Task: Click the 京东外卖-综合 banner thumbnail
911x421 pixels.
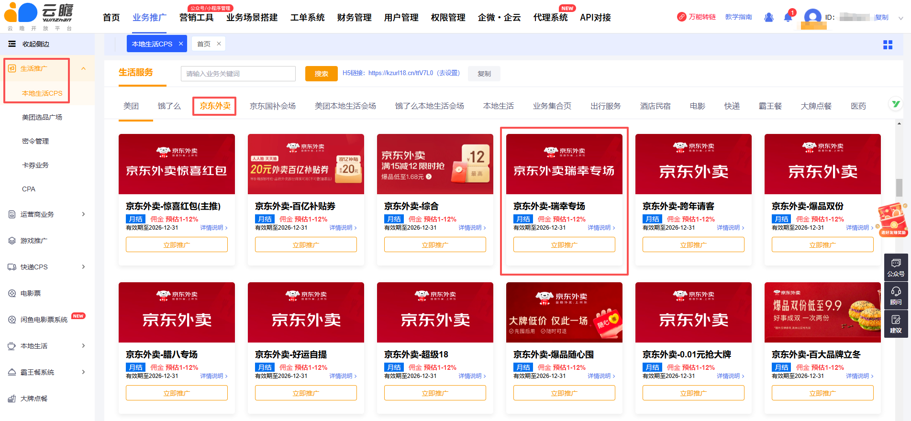Action: 435,164
